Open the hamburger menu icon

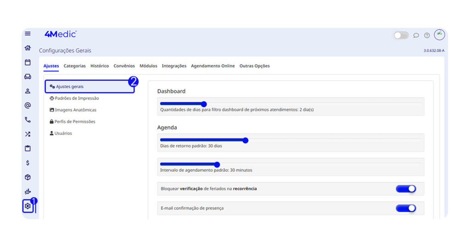click(x=28, y=34)
